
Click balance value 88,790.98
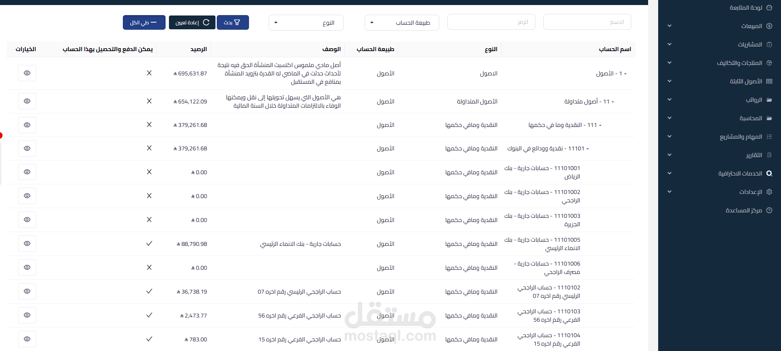(192, 244)
